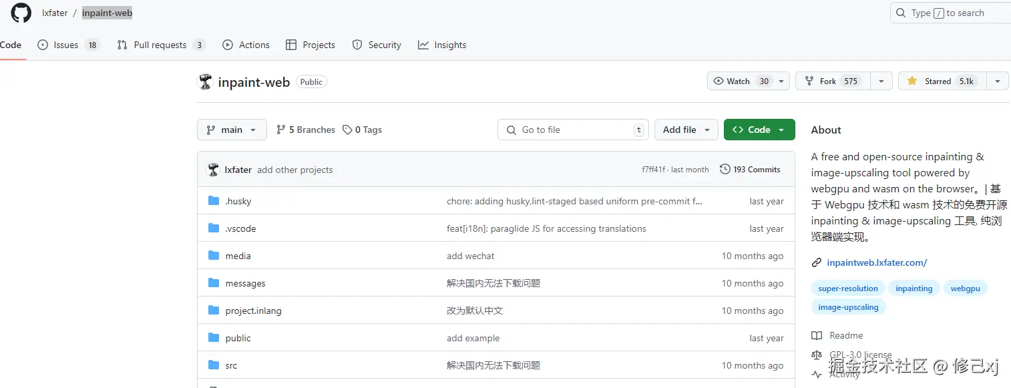Open the public folder
1011x388 pixels.
click(x=238, y=338)
